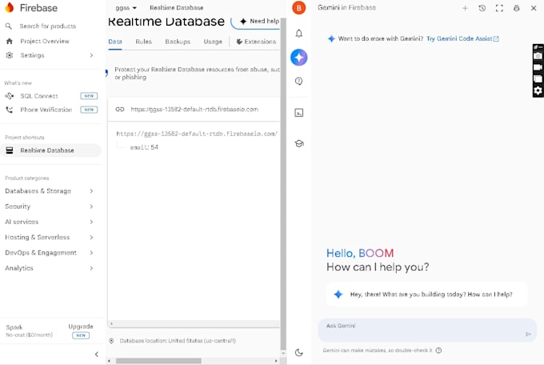Click the video record icon in overlay toolbar
Viewport: 544px width, 365px height.
pyautogui.click(x=538, y=67)
